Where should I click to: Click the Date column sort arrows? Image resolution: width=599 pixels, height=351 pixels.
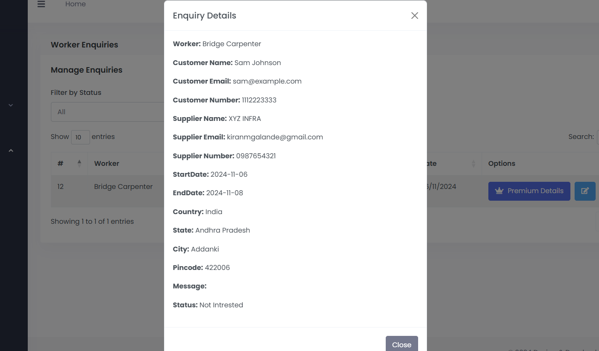point(474,164)
